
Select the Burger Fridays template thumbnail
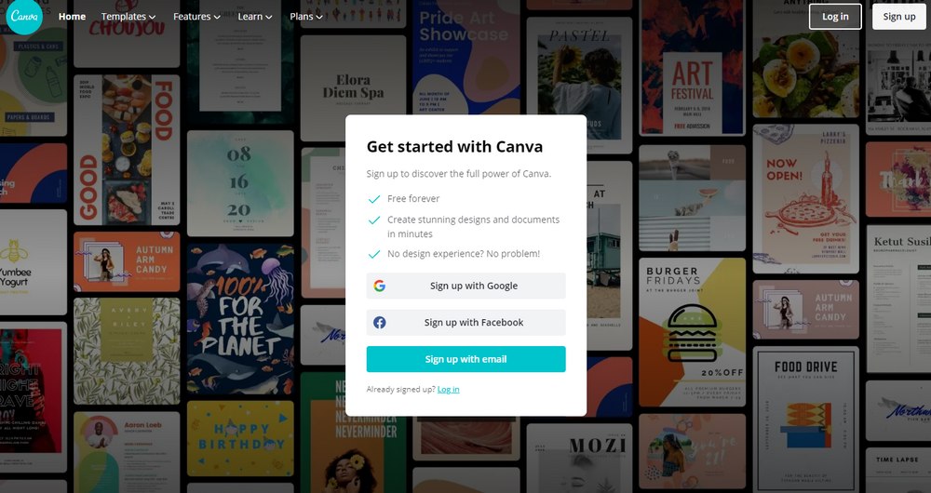click(x=691, y=332)
